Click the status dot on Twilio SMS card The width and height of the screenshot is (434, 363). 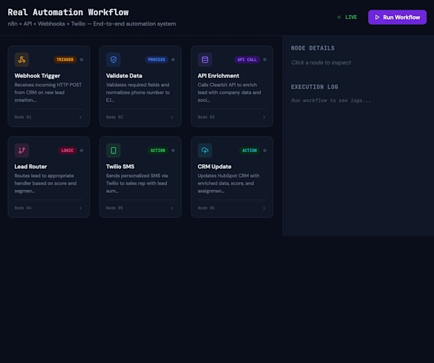[173, 150]
